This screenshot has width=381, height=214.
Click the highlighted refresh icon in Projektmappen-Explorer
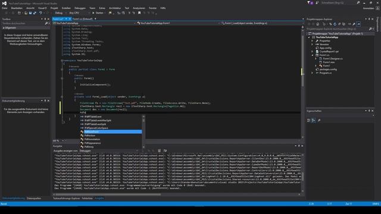335,24
